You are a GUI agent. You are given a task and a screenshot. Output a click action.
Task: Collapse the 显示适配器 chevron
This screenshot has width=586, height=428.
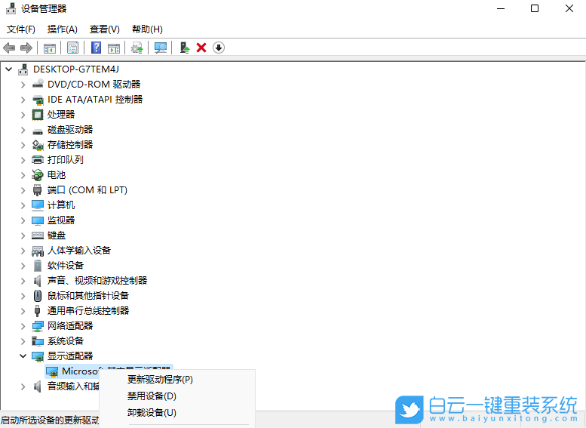[23, 356]
